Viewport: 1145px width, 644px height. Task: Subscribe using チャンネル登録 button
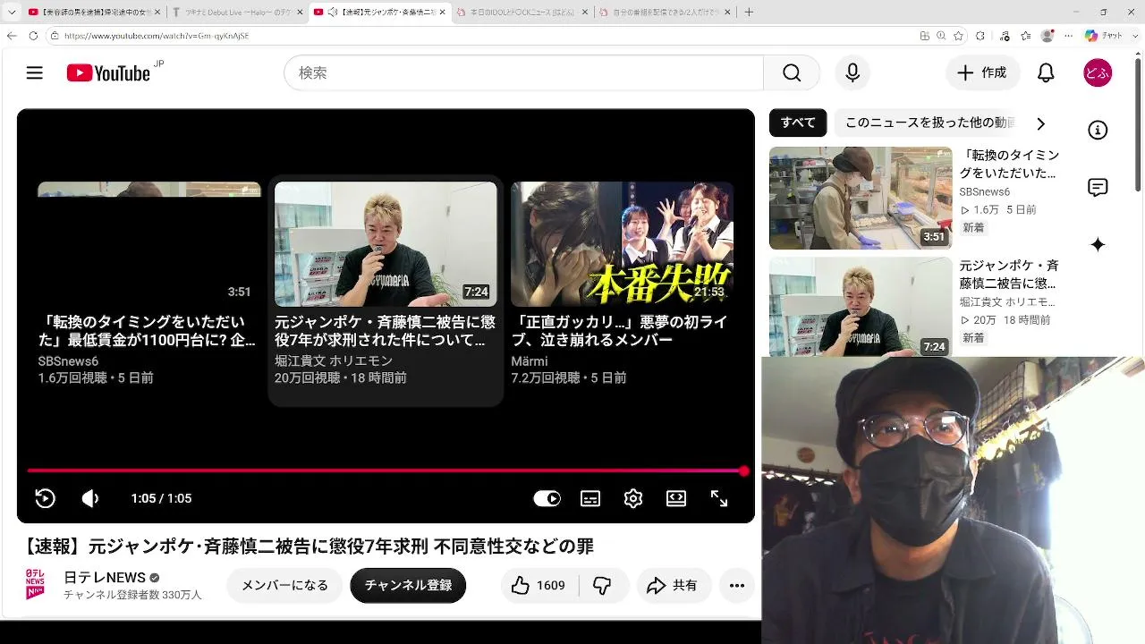408,585
